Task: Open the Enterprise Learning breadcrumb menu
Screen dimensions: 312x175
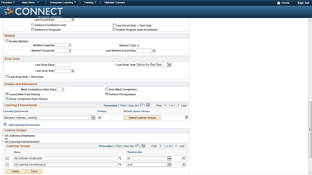Action: coord(63,2)
